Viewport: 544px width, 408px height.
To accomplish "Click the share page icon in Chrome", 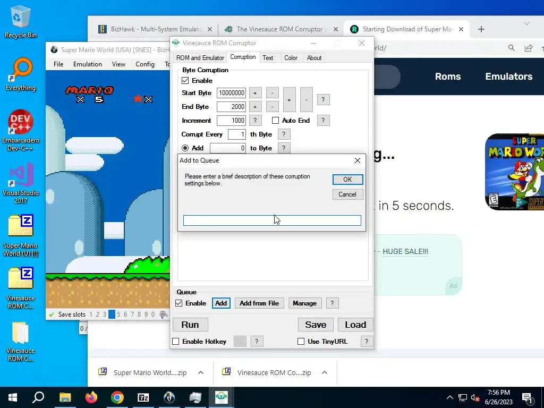I will click(529, 48).
